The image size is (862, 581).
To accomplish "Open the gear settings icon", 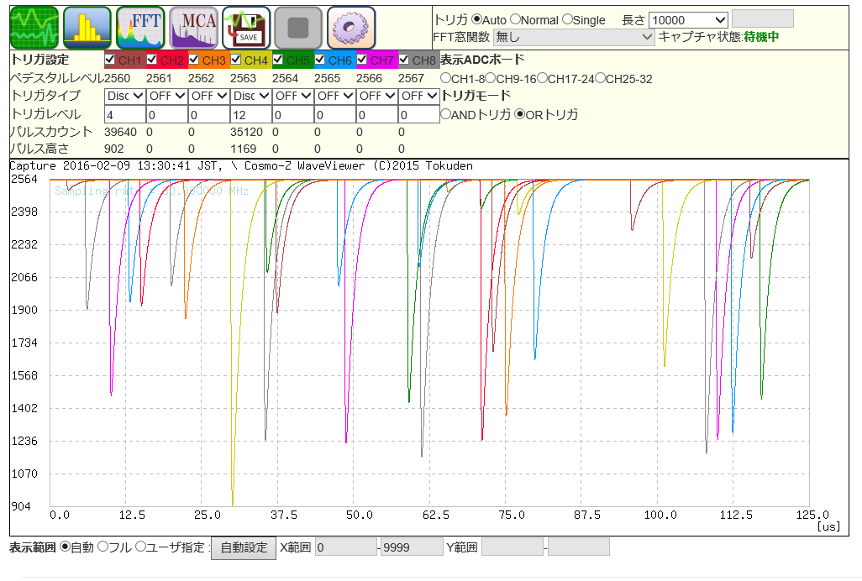I will [x=351, y=28].
